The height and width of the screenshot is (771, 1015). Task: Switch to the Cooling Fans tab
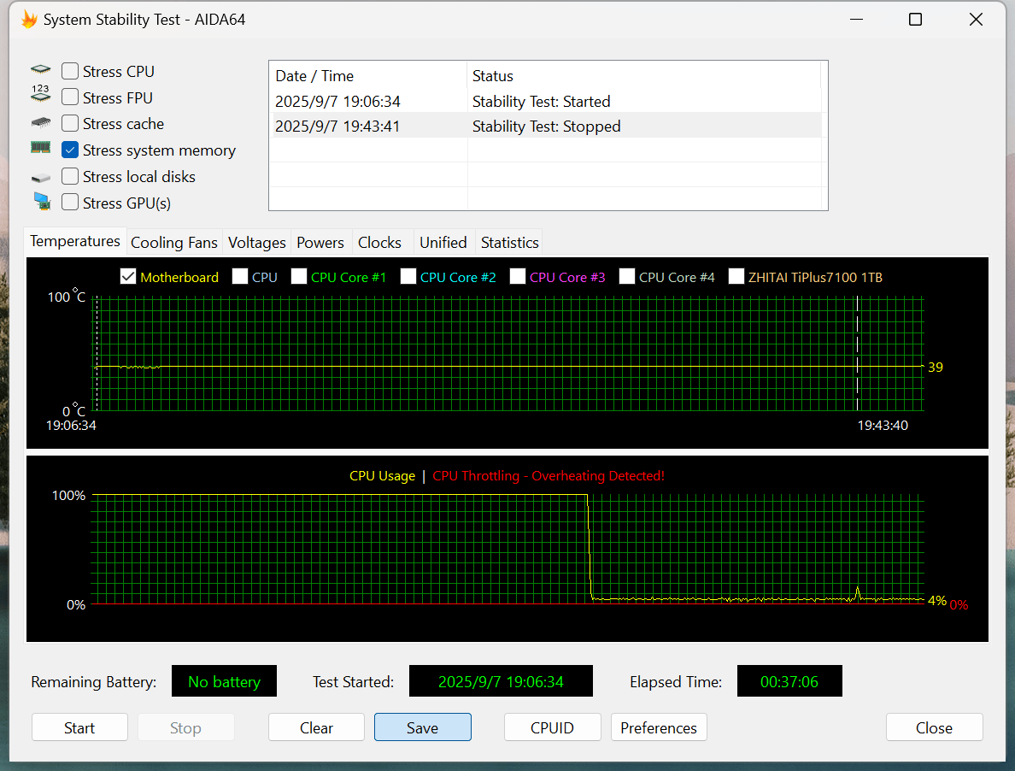tap(174, 242)
